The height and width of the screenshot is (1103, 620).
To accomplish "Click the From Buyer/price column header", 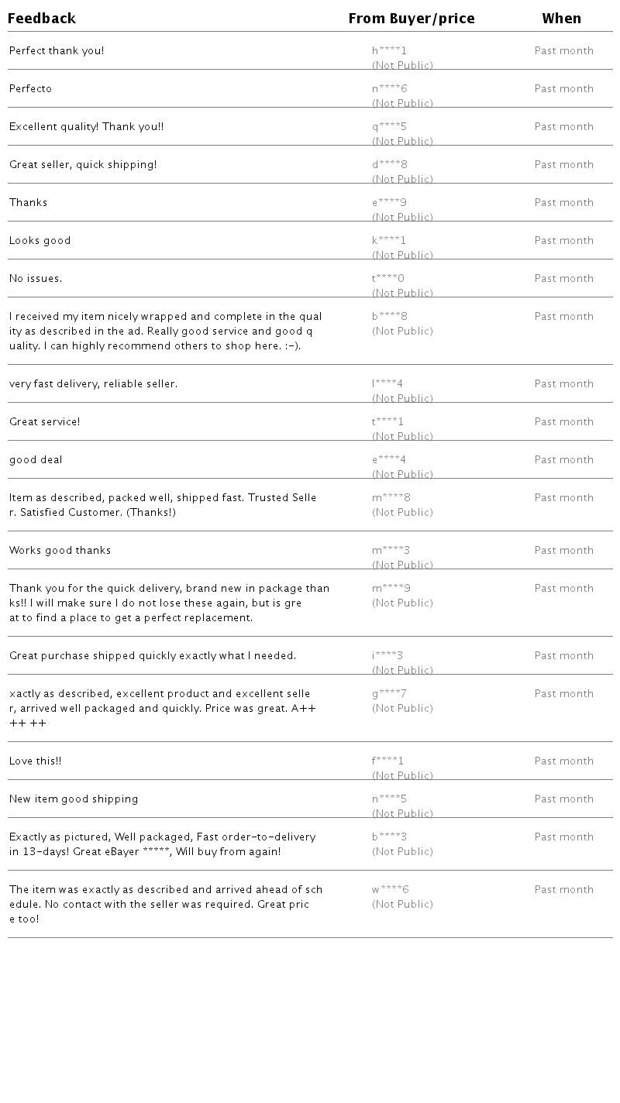I will (411, 19).
